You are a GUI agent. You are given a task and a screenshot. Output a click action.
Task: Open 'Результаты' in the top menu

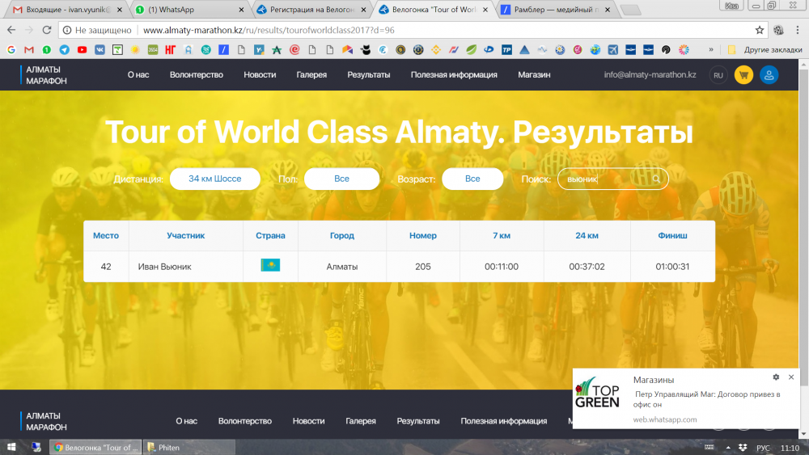(x=368, y=74)
